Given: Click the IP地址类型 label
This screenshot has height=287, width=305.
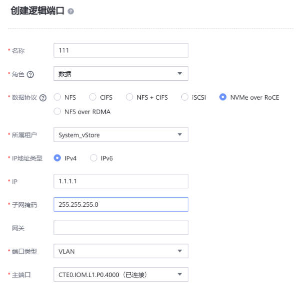Looking at the screenshot, I should coord(27,158).
